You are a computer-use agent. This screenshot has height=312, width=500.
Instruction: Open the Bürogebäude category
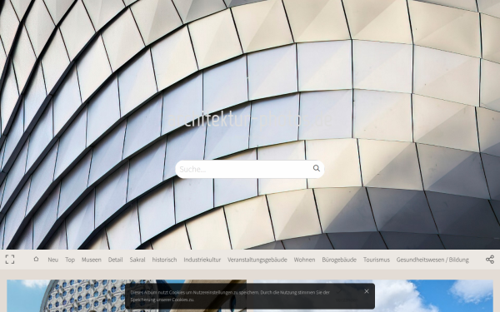click(x=339, y=260)
